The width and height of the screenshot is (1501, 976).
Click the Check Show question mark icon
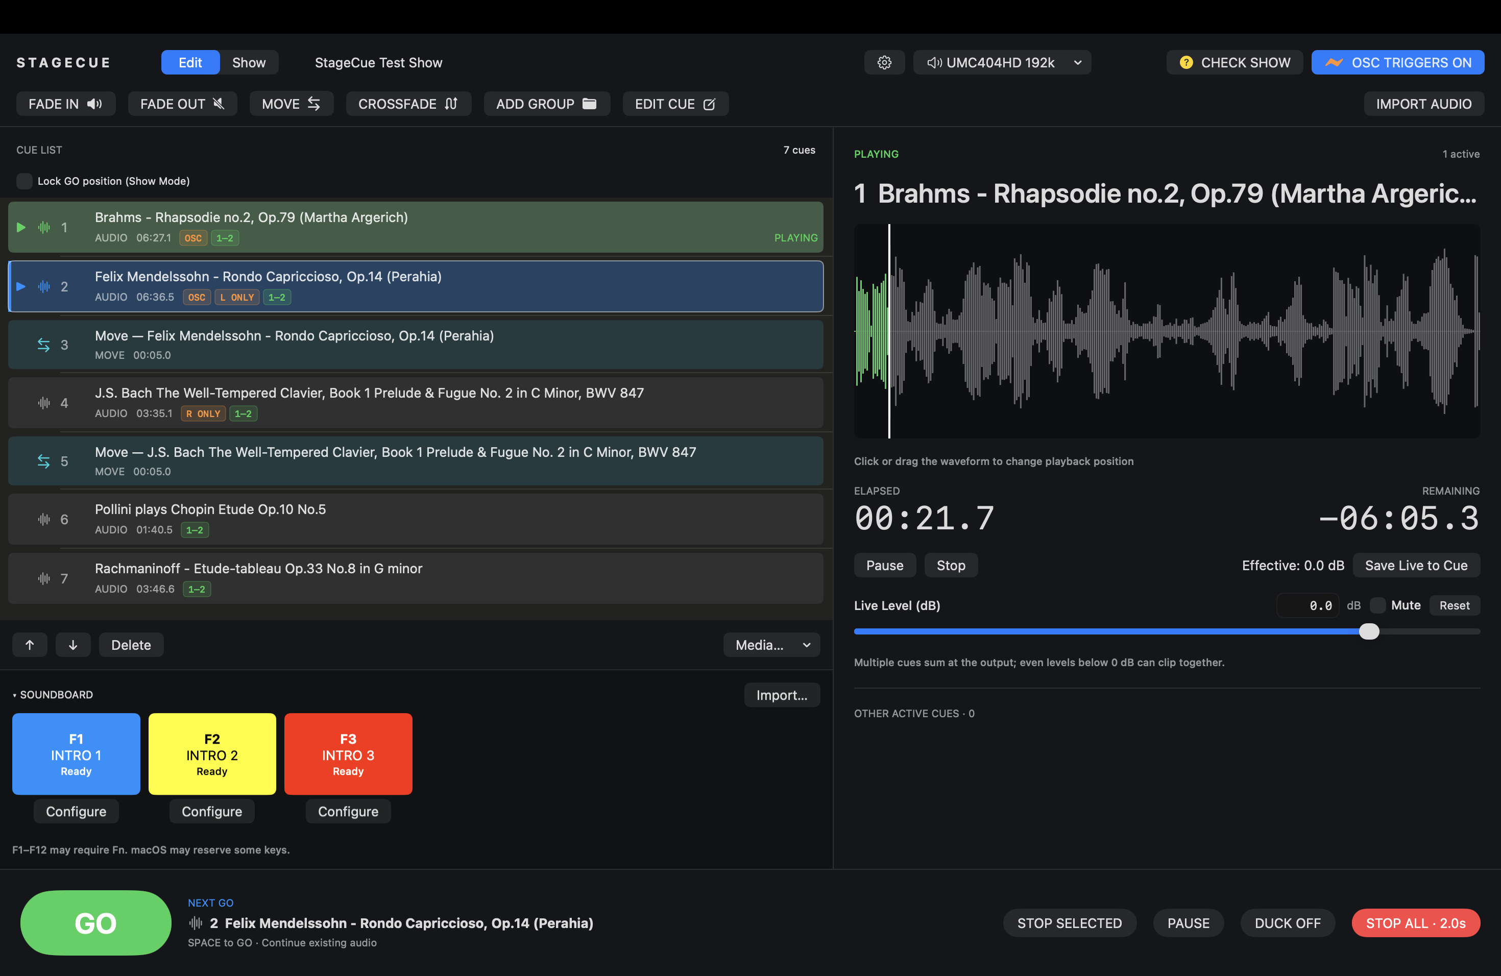pyautogui.click(x=1187, y=62)
